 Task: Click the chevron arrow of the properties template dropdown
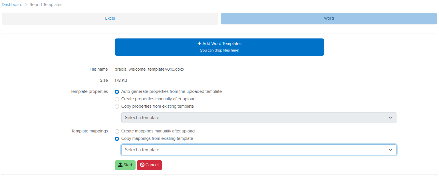[390, 118]
